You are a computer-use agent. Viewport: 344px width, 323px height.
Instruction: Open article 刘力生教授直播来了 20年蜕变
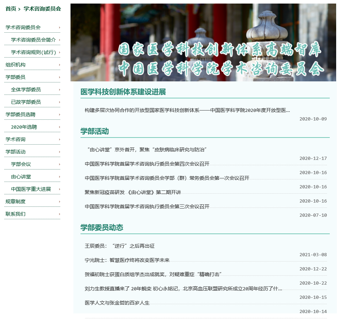[183, 289]
